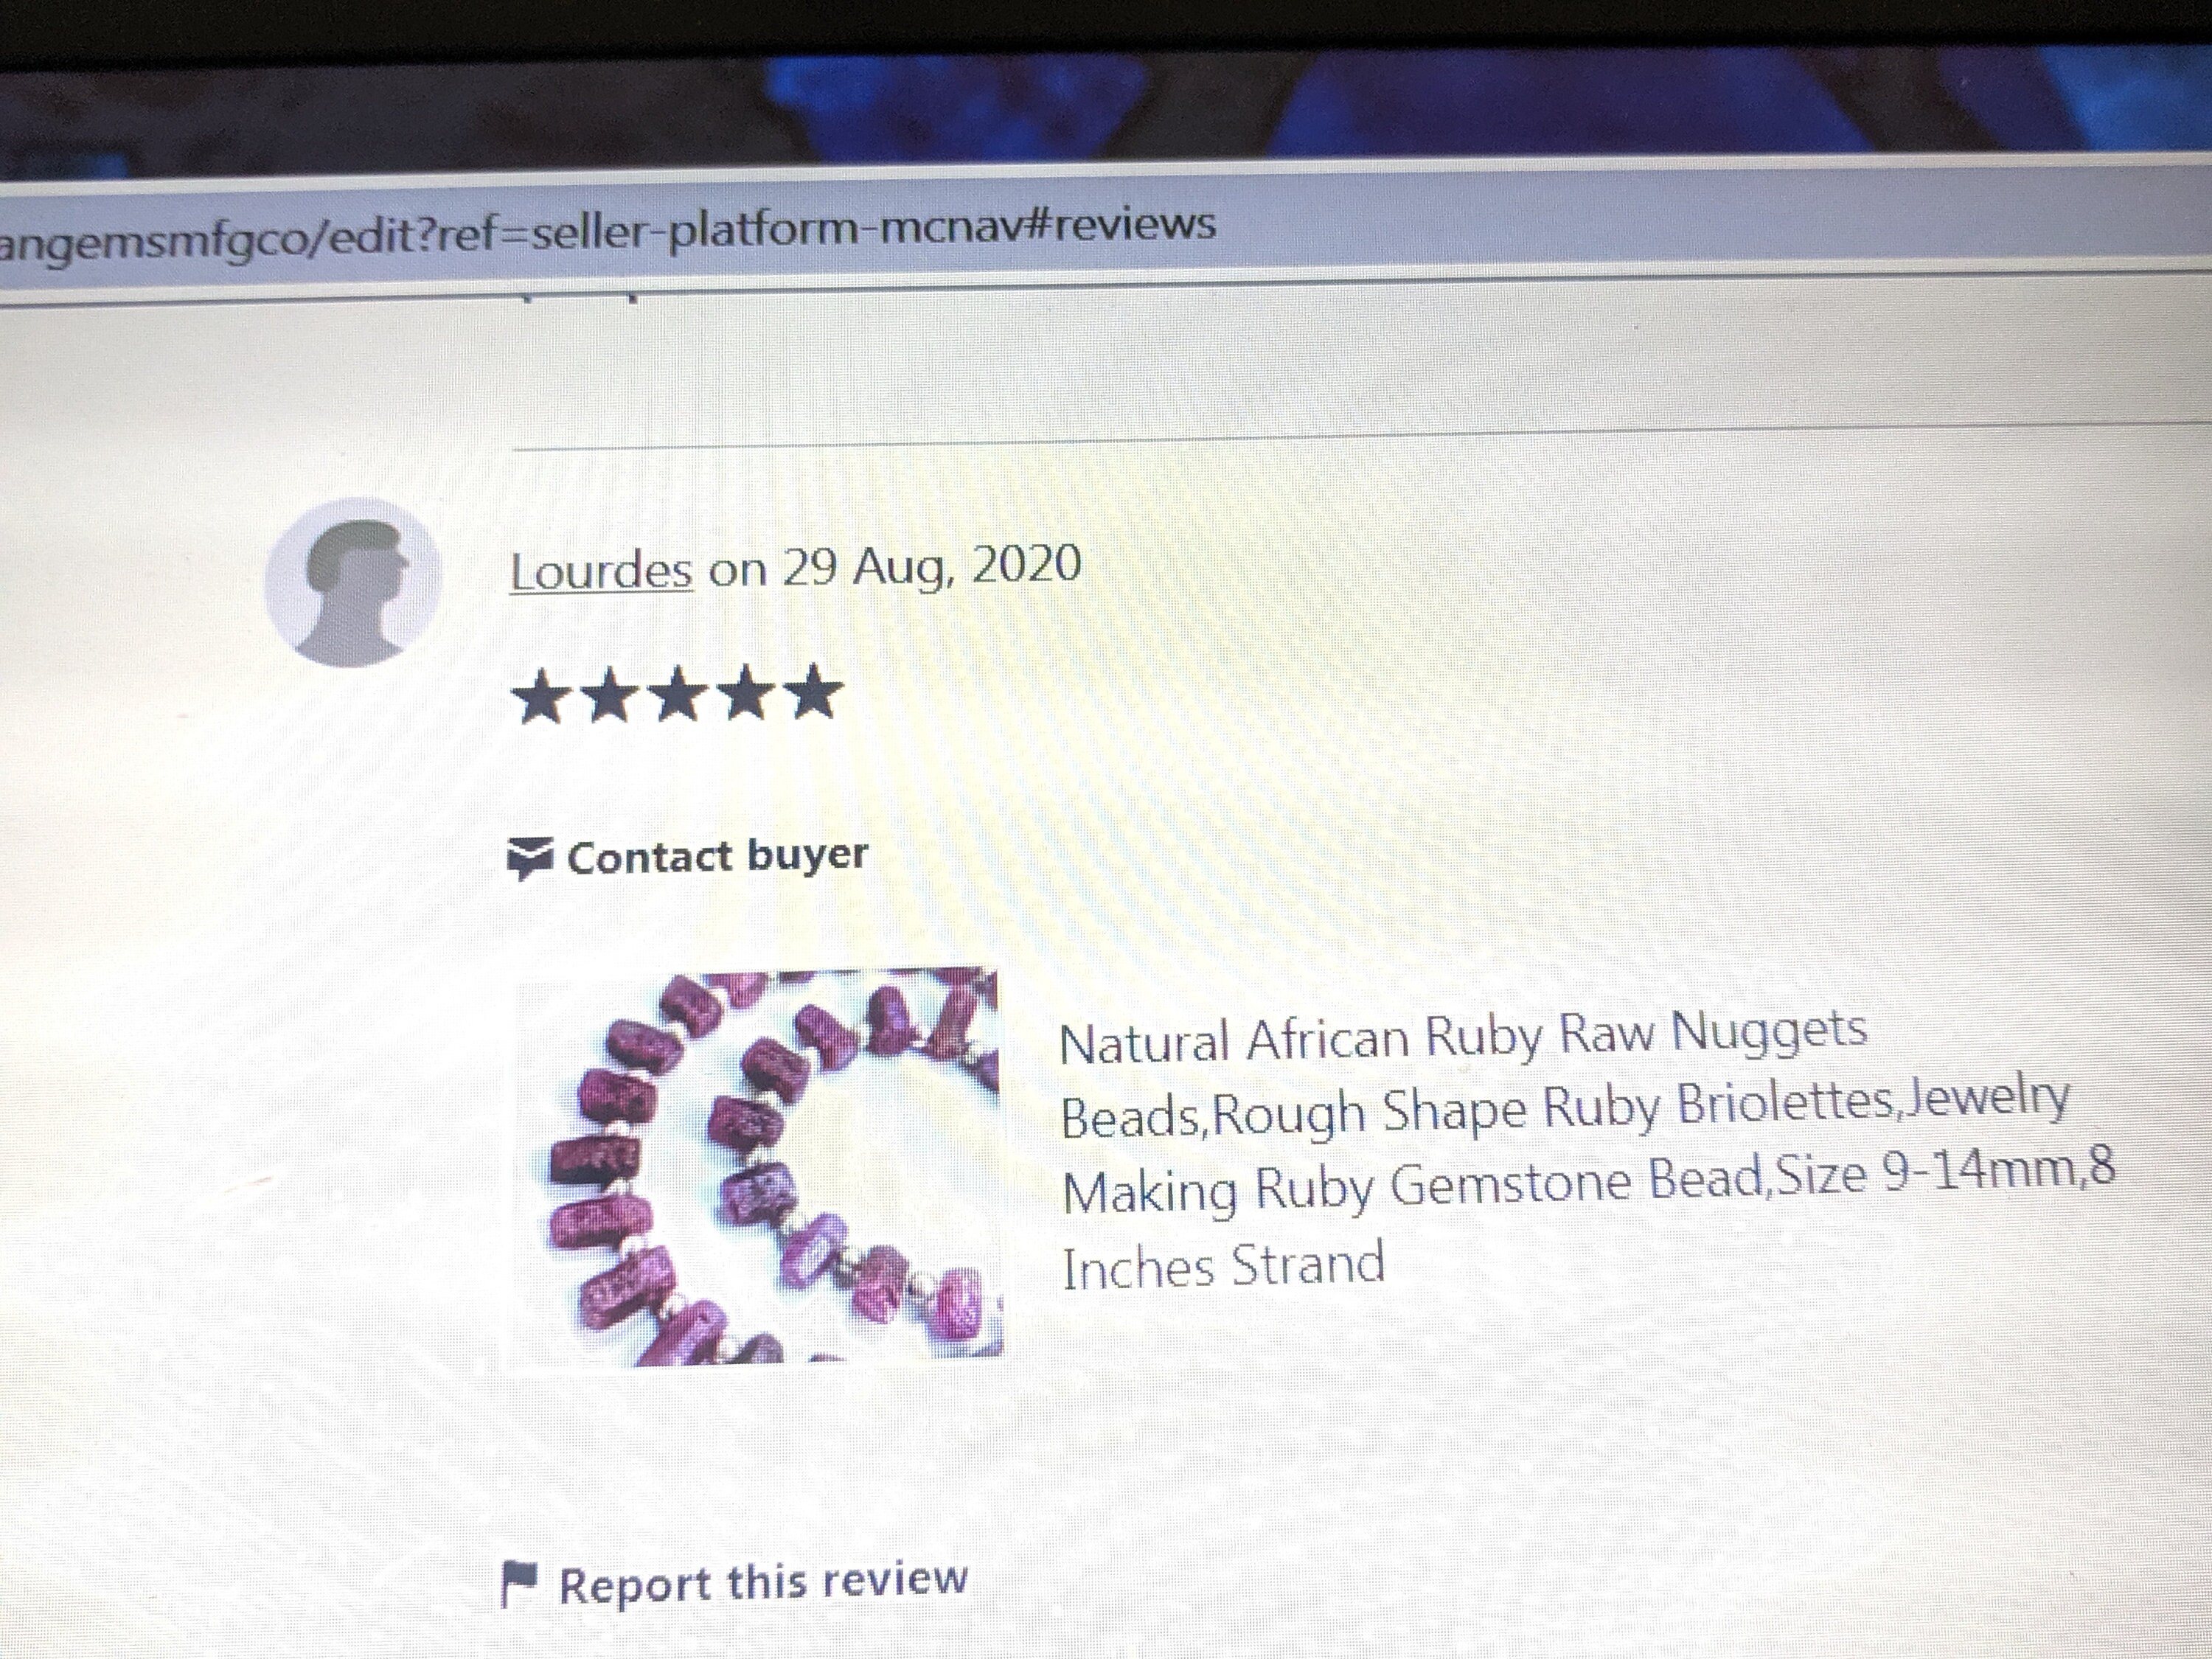2212x1659 pixels.
Task: Click the reviewer's profile avatar
Action: pyautogui.click(x=352, y=582)
